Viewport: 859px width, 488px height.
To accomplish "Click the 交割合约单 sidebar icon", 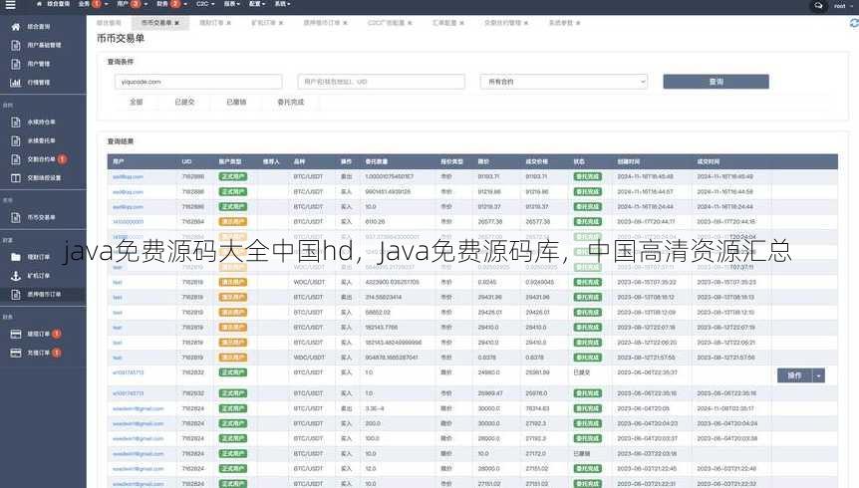I will [x=16, y=159].
